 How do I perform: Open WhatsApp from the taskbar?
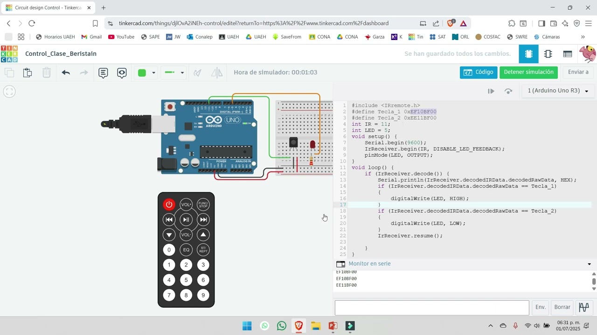pyautogui.click(x=282, y=326)
